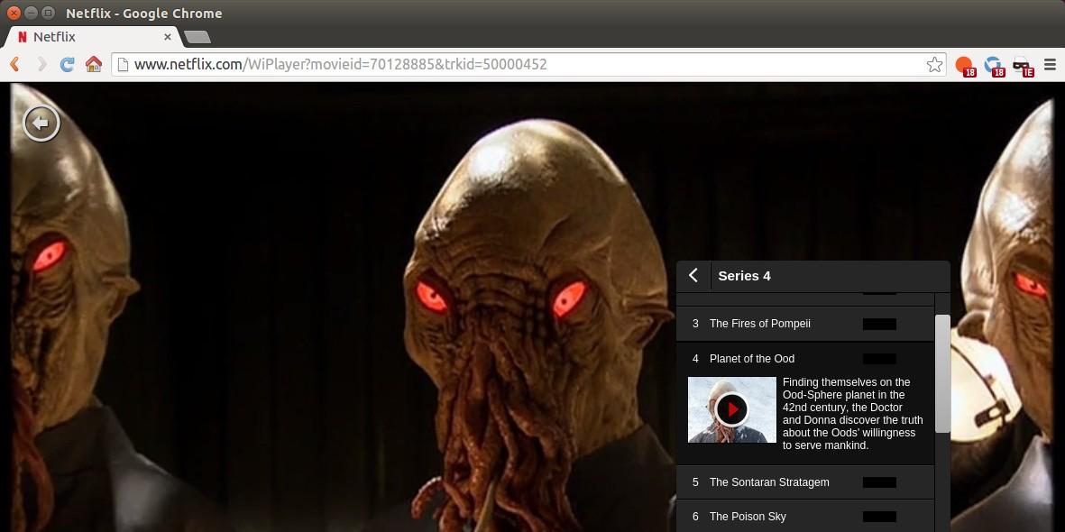Screen dimensions: 1065x532
Task: Return to the series list via the back chevron
Action: pos(693,275)
